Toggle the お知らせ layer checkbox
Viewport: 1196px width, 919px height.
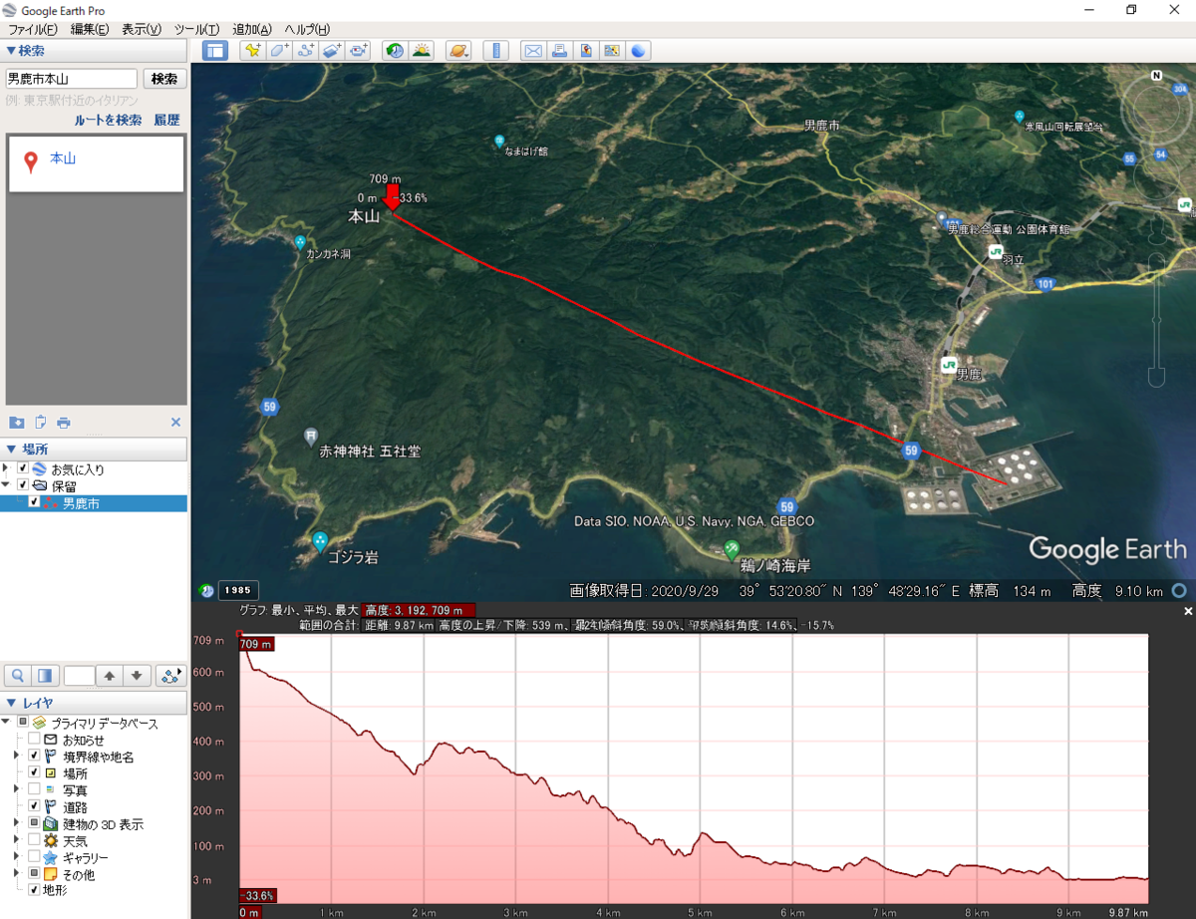(34, 740)
